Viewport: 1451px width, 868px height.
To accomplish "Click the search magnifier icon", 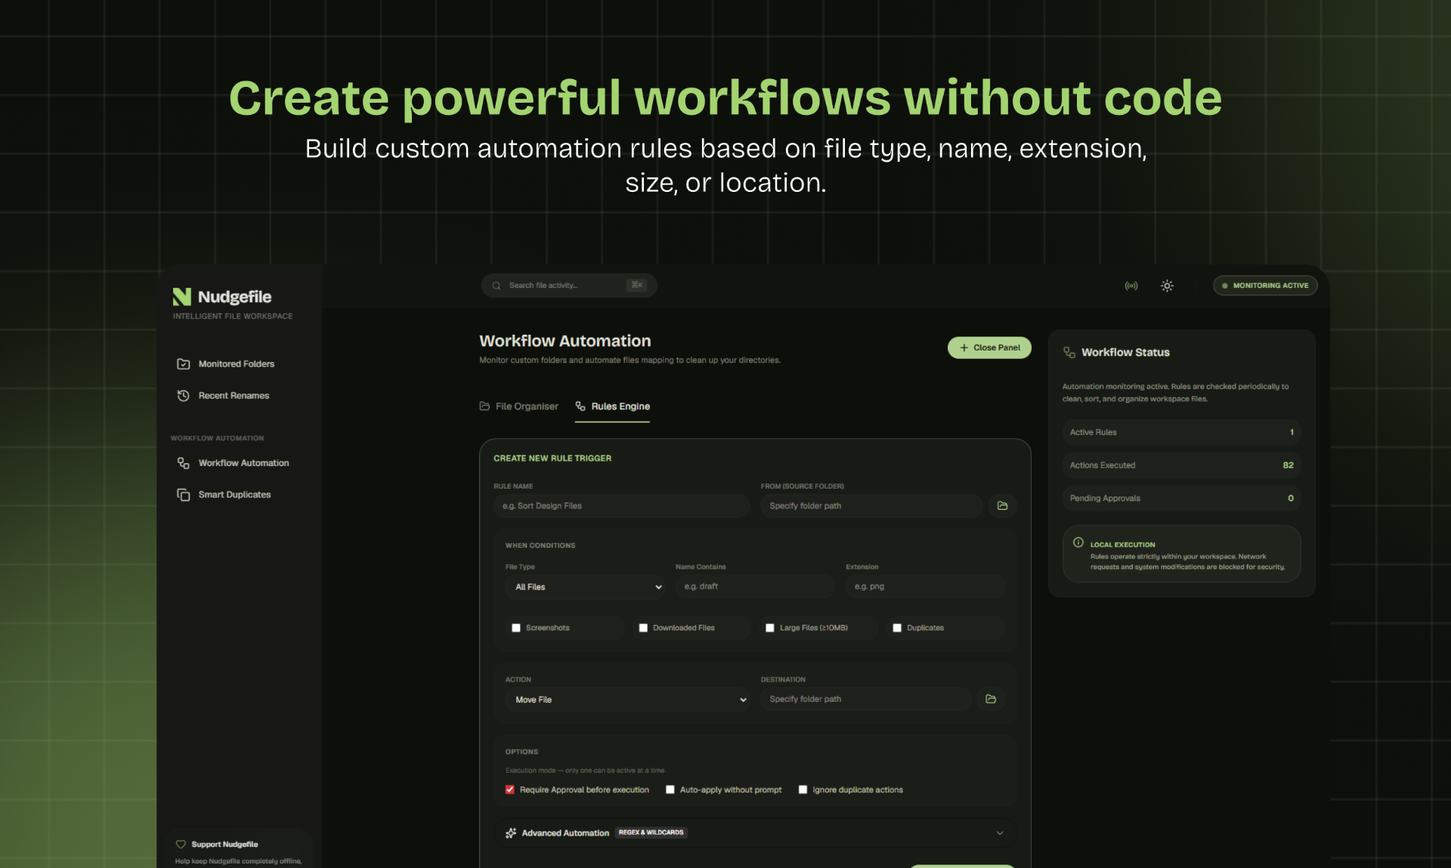I will tap(497, 286).
